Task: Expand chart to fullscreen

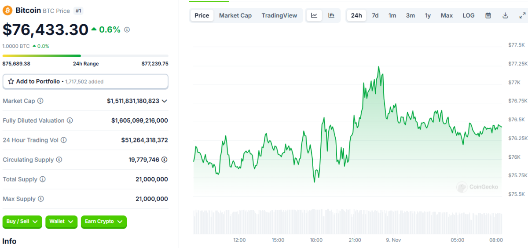Action: point(522,15)
